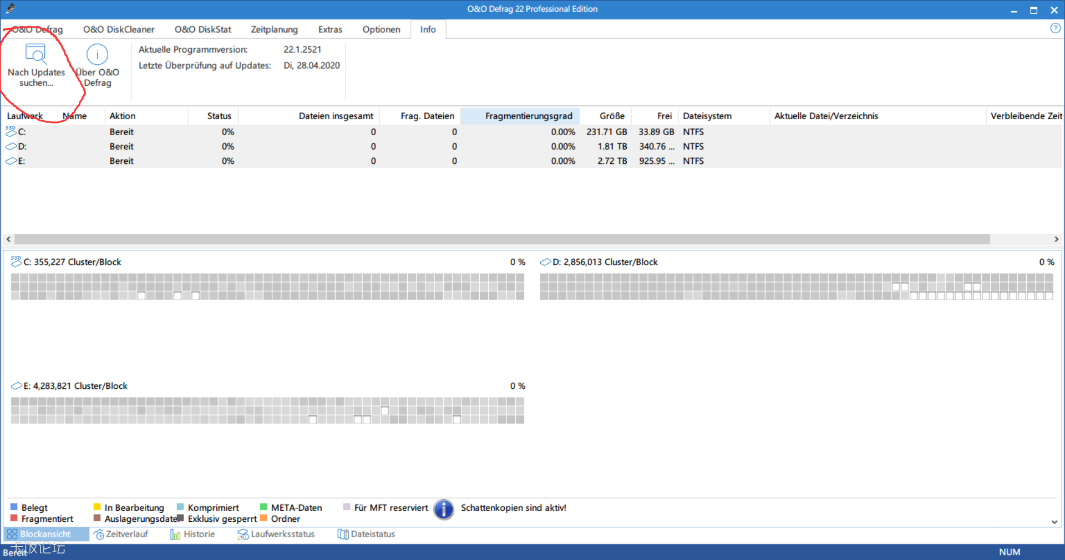
Task: Switch to O&O DiskStat tab
Action: coord(203,29)
